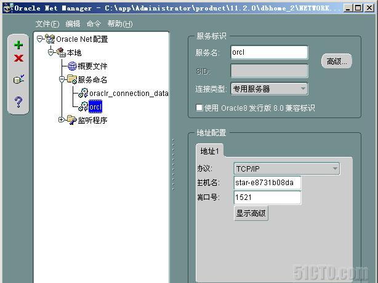Open the 连接类型 专用服务器 dropdown
The height and width of the screenshot is (283, 378).
269,89
